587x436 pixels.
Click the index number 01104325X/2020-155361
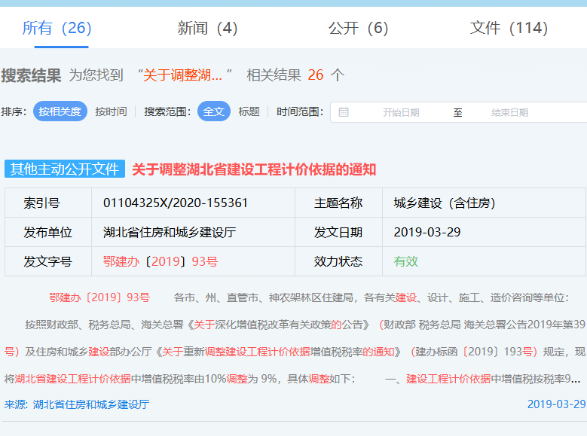176,203
